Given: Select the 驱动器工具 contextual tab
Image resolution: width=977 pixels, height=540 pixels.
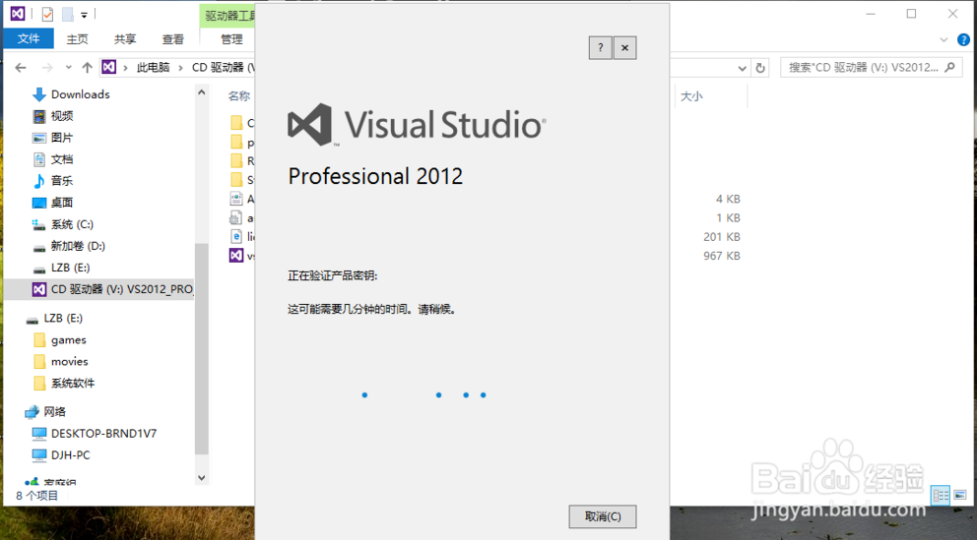Looking at the screenshot, I should pyautogui.click(x=228, y=16).
